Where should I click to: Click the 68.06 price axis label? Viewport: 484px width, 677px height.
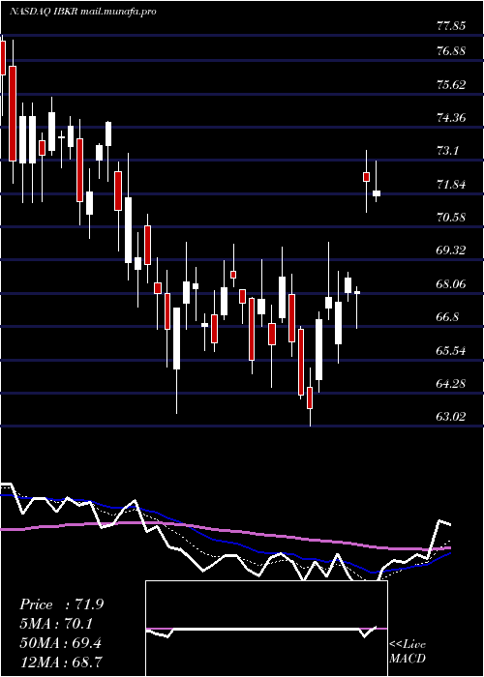[x=451, y=284]
